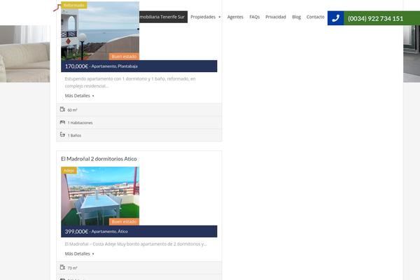This screenshot has height=280, width=420.
Task: Click the phone icon in the header
Action: [335, 18]
